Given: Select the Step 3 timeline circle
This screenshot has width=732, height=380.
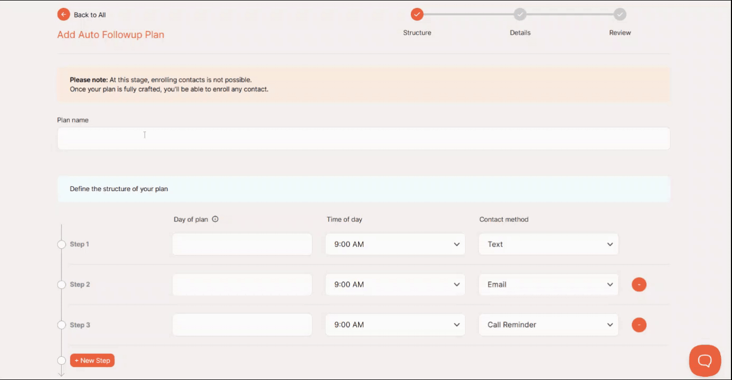Looking at the screenshot, I should click(x=61, y=325).
